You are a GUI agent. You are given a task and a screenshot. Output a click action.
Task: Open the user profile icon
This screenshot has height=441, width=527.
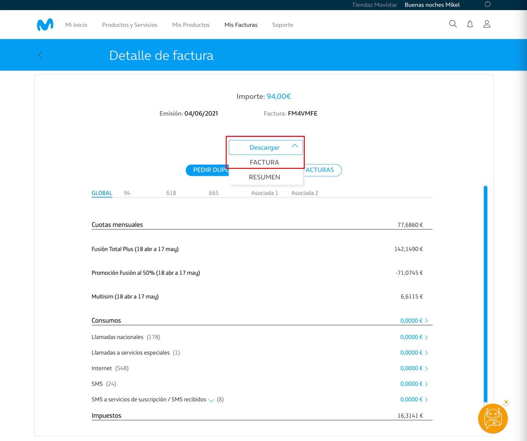point(487,24)
